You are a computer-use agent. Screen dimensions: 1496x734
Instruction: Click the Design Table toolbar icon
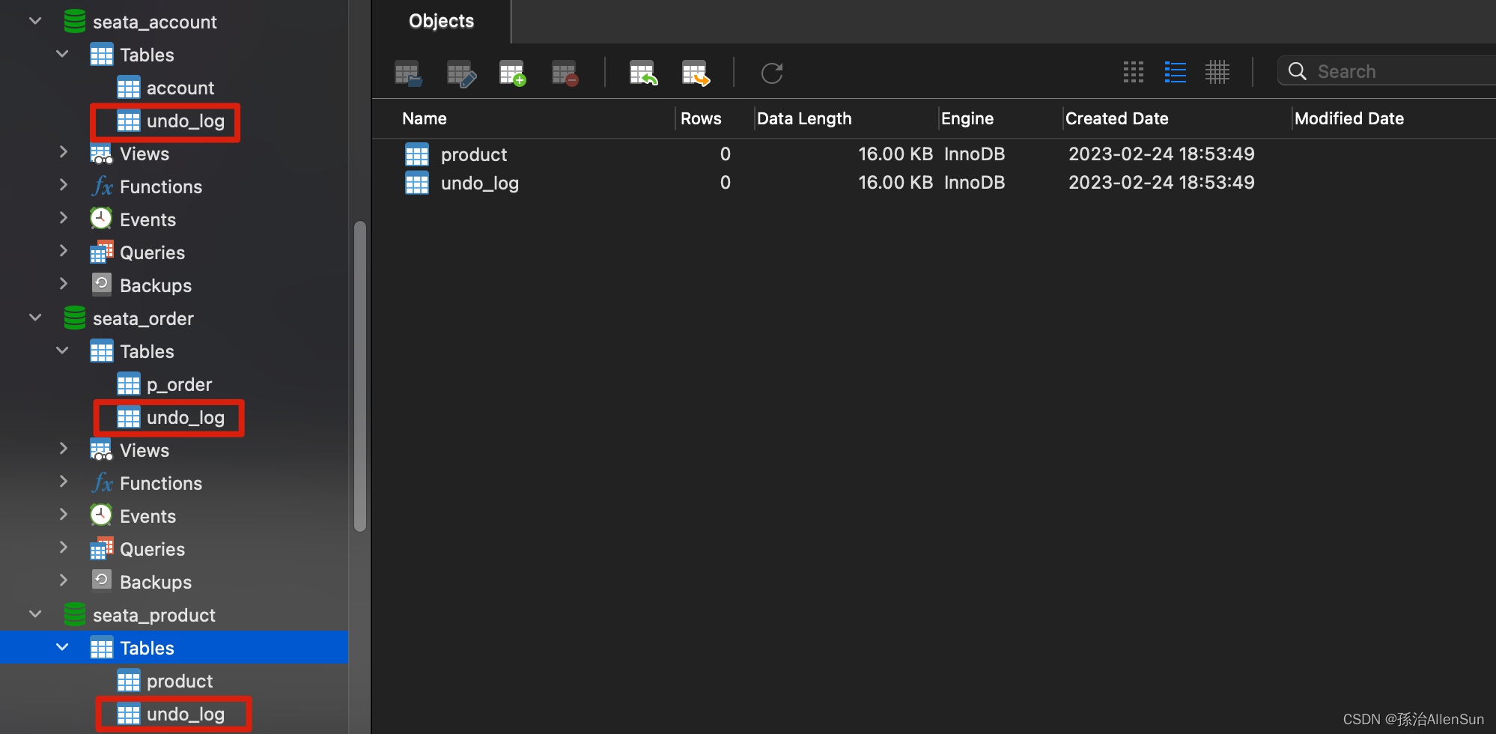[460, 73]
